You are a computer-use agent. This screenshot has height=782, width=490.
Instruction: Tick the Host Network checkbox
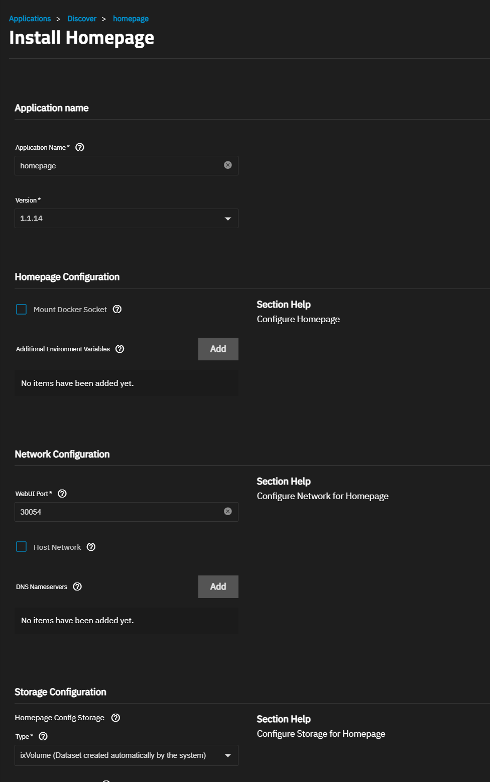click(22, 546)
